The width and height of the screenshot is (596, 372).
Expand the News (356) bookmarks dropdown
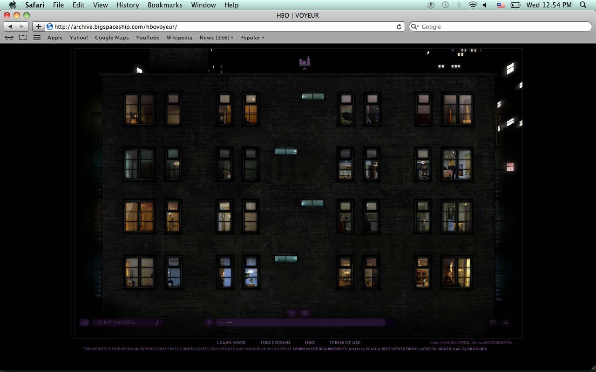tap(217, 38)
